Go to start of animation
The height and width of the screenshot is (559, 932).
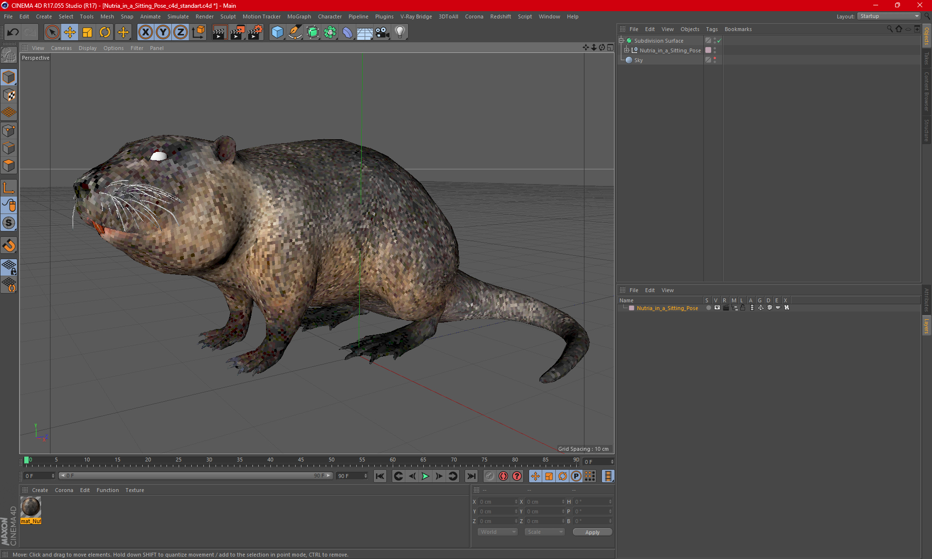coord(380,476)
